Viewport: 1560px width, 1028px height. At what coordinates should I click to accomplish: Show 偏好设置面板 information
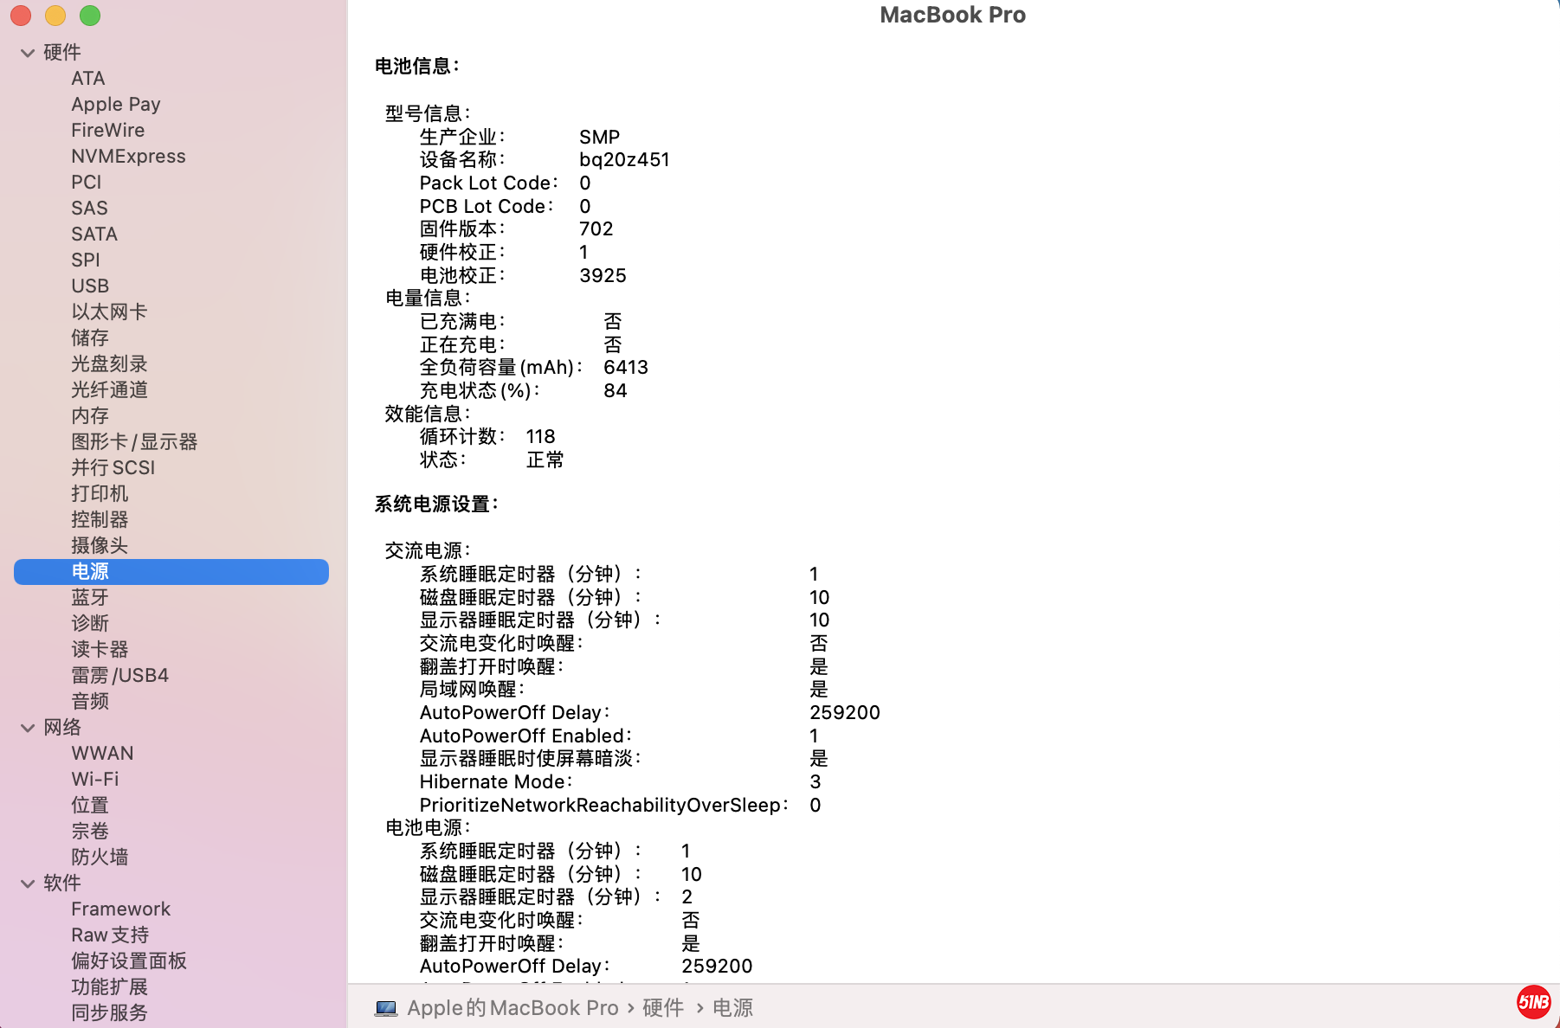pyautogui.click(x=129, y=961)
